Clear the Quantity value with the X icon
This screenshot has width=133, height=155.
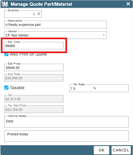39,14
